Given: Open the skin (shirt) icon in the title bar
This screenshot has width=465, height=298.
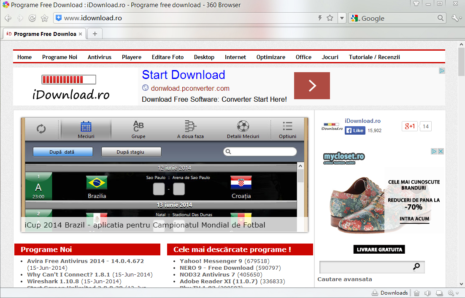Looking at the screenshot, I should [416, 3].
